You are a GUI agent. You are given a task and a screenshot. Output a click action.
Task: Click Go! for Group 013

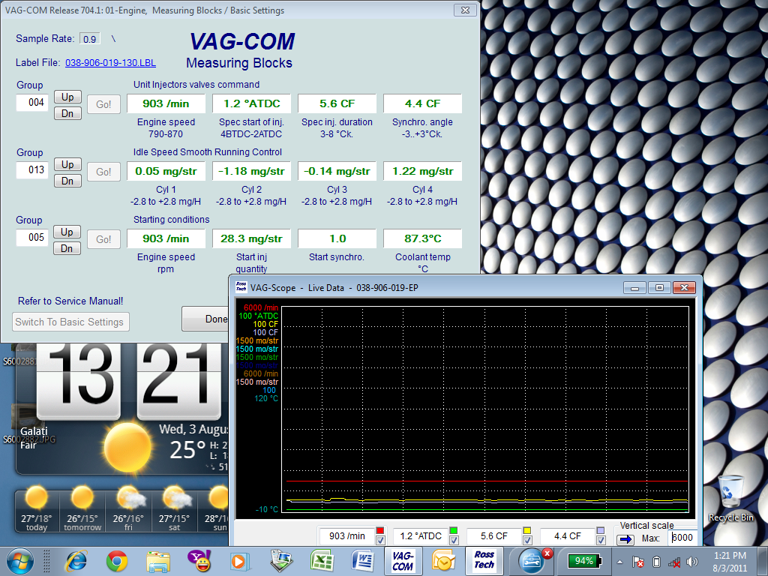click(x=103, y=172)
